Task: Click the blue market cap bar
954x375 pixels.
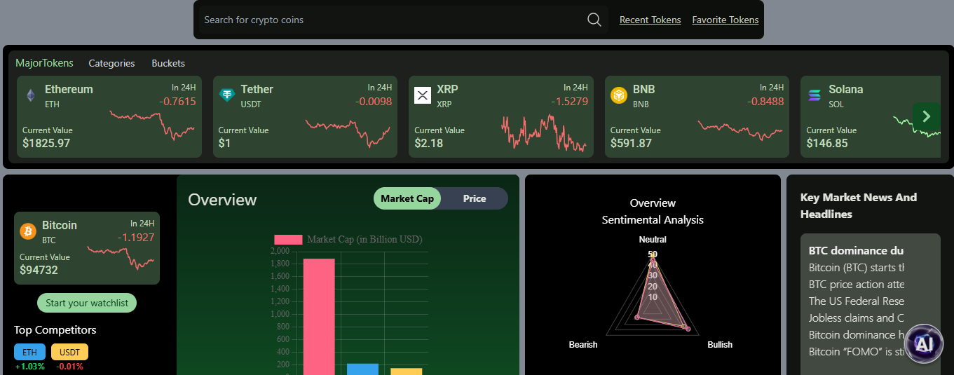Action: [x=362, y=369]
